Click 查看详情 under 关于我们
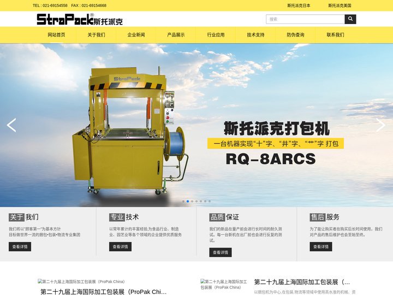The height and width of the screenshot is (295, 393). coord(20,246)
